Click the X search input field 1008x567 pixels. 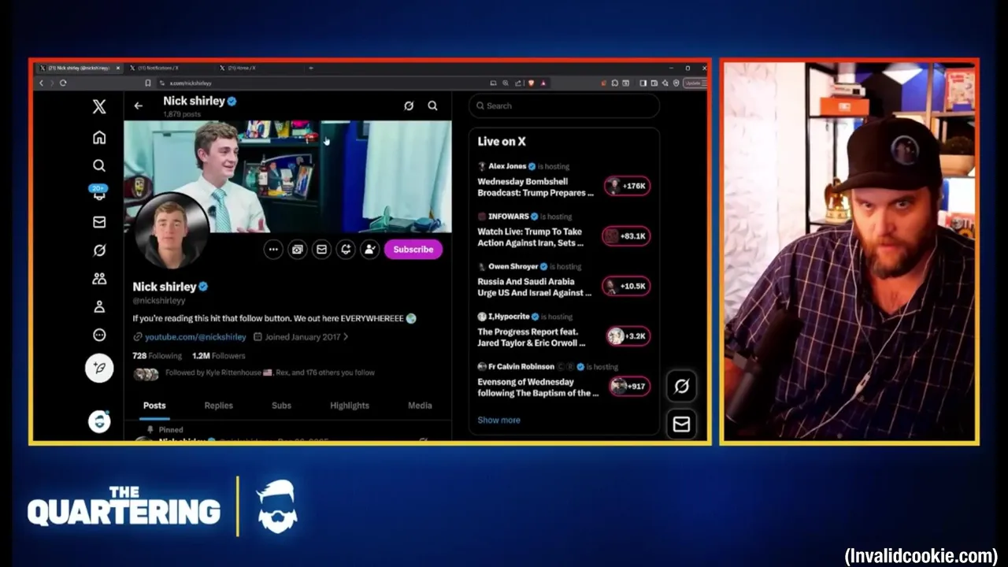(x=564, y=106)
